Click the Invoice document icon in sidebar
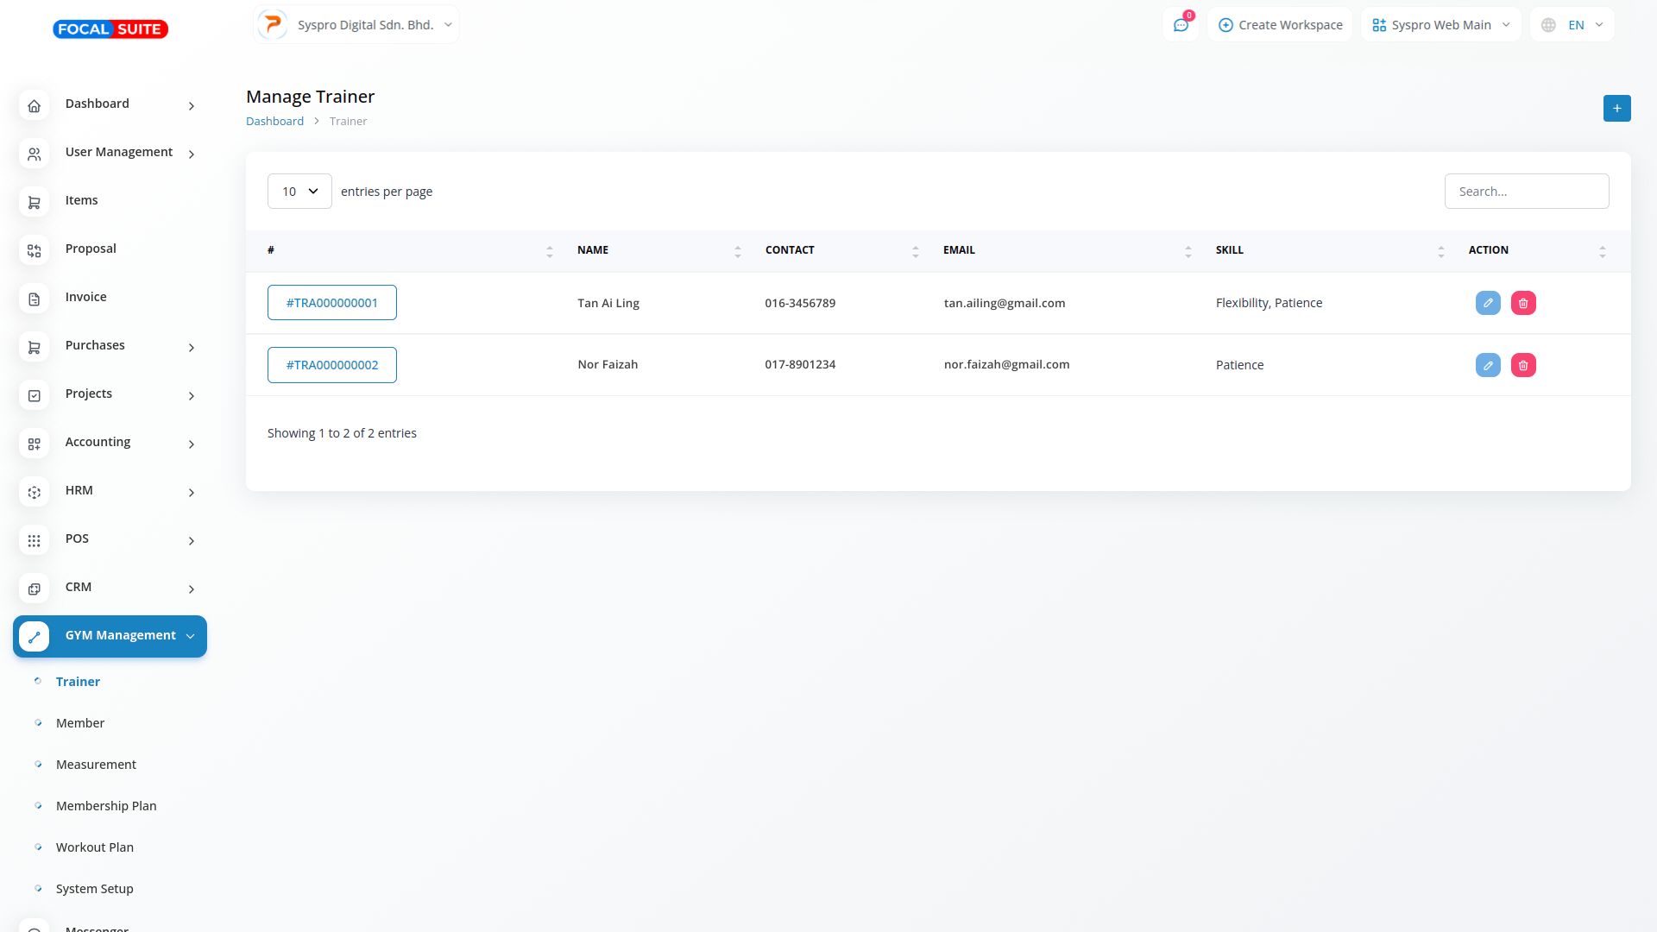 point(34,299)
